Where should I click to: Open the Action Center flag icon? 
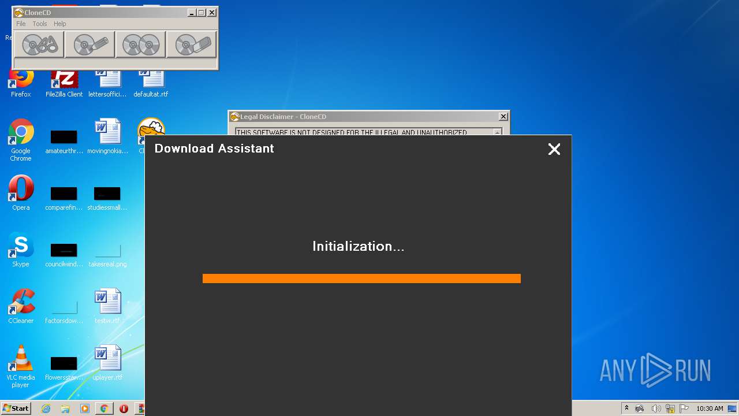pyautogui.click(x=684, y=408)
